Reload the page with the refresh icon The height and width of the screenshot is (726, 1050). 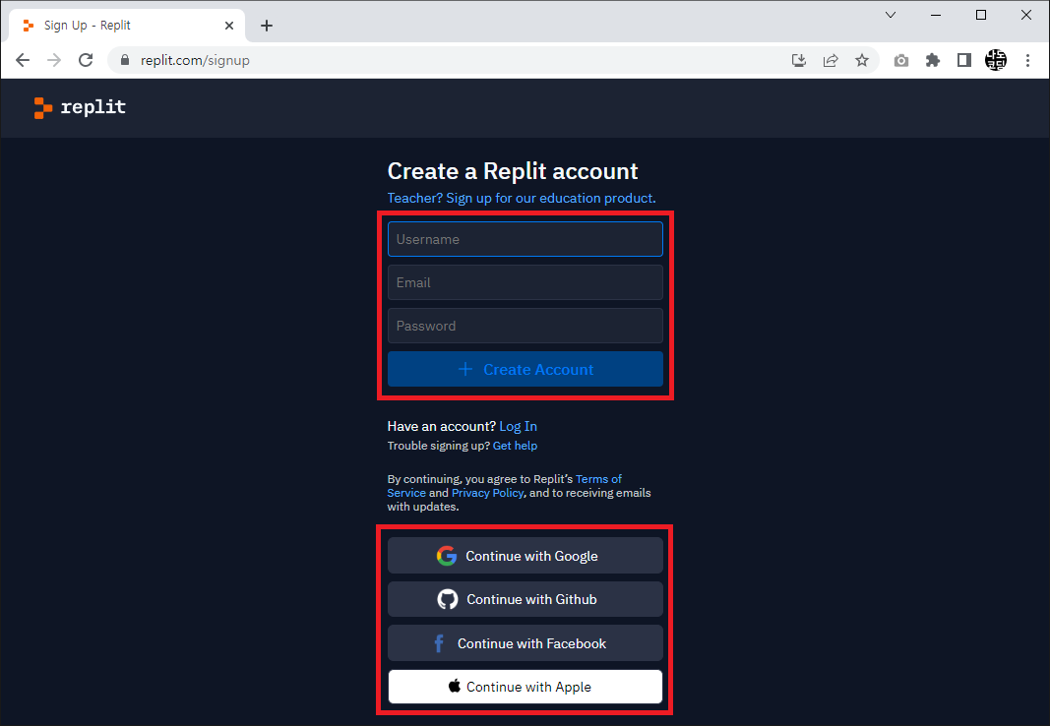pos(86,60)
